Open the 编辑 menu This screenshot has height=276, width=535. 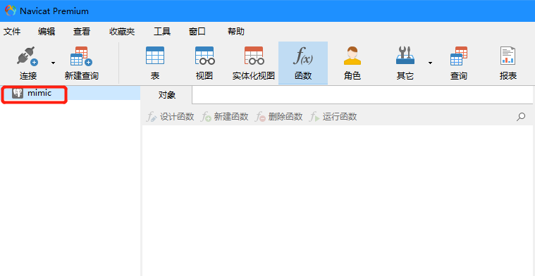tap(47, 32)
